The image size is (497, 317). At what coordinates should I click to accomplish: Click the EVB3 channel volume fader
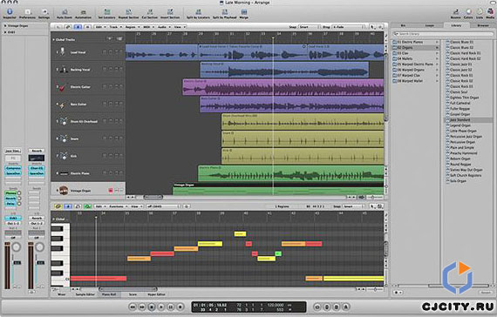tap(17, 263)
